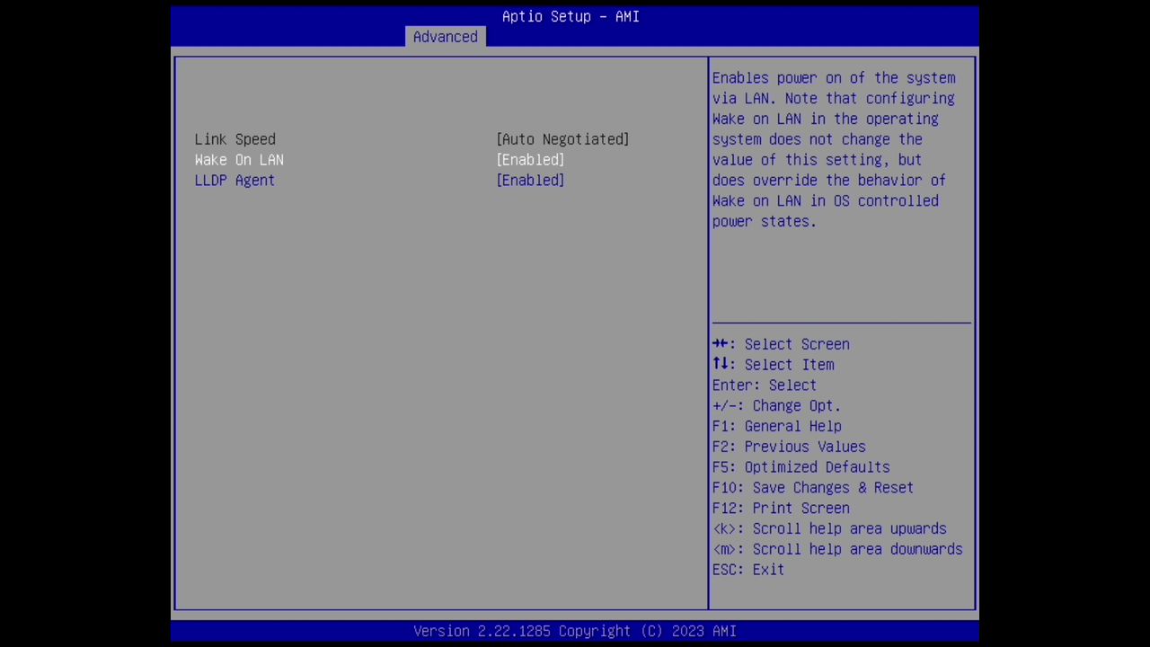Click the <m>: Scroll help area downwards hint
This screenshot has width=1150, height=647.
click(837, 550)
